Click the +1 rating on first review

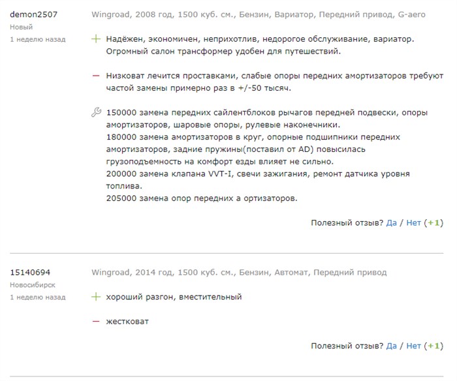coord(433,223)
